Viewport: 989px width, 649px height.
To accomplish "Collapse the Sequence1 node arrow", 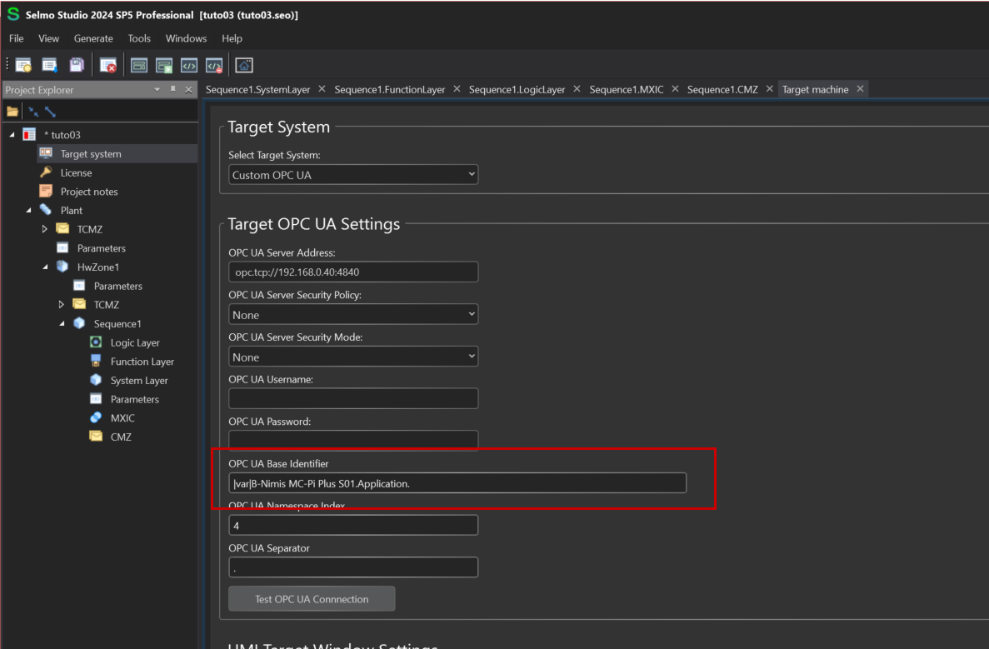I will [62, 323].
